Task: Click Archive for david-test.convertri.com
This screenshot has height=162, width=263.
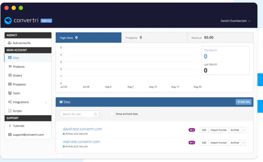Action: coord(235,130)
